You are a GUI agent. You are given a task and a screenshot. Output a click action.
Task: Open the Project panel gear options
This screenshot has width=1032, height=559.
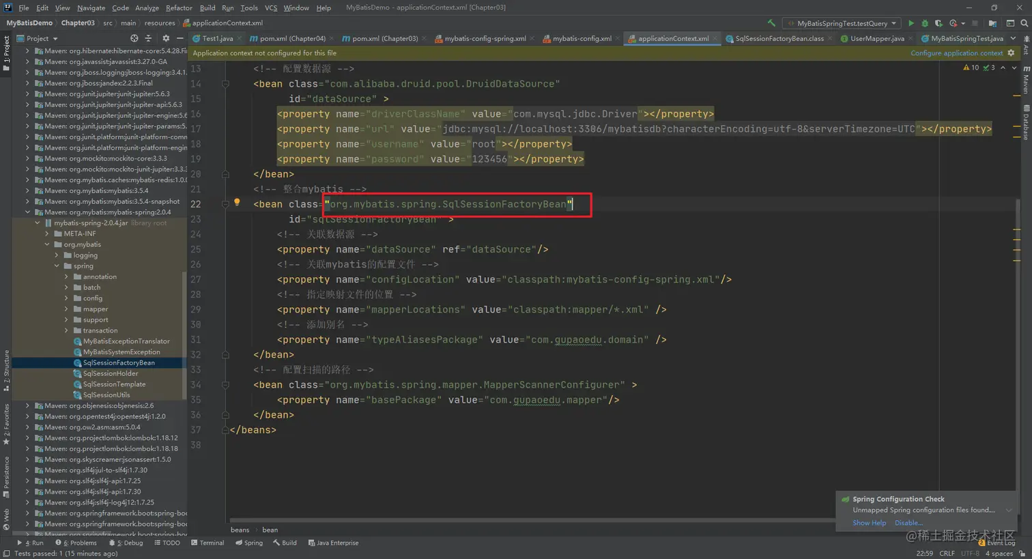coord(165,38)
